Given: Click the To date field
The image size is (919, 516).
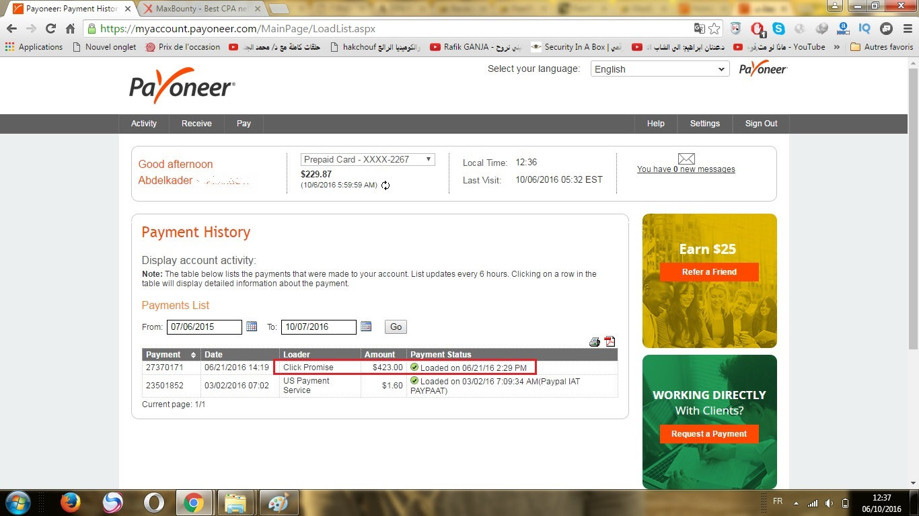Looking at the screenshot, I should coord(319,327).
